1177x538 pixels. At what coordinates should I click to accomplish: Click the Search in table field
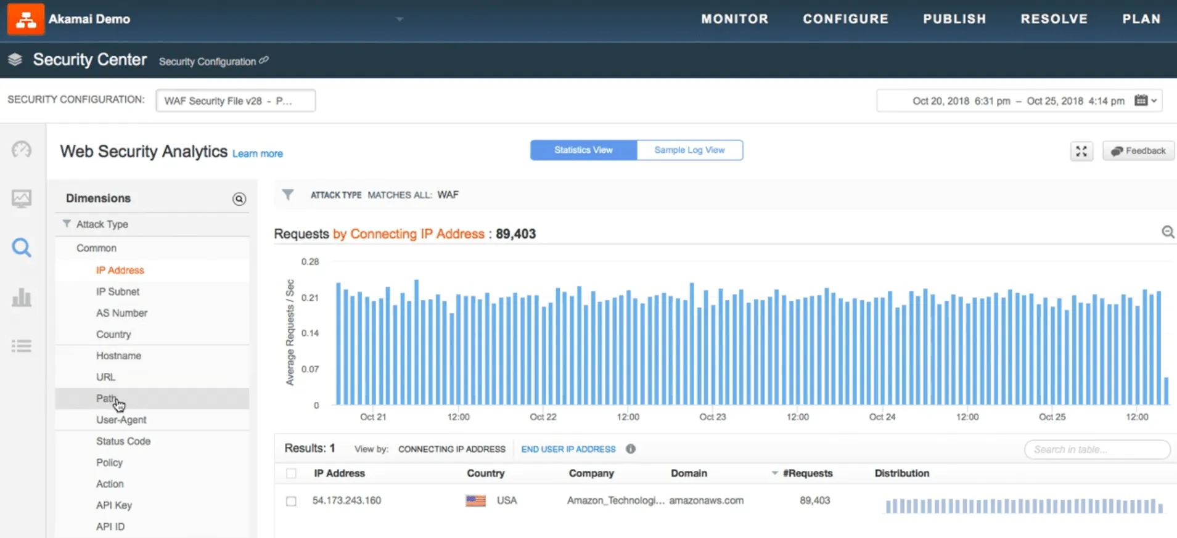pyautogui.click(x=1097, y=449)
